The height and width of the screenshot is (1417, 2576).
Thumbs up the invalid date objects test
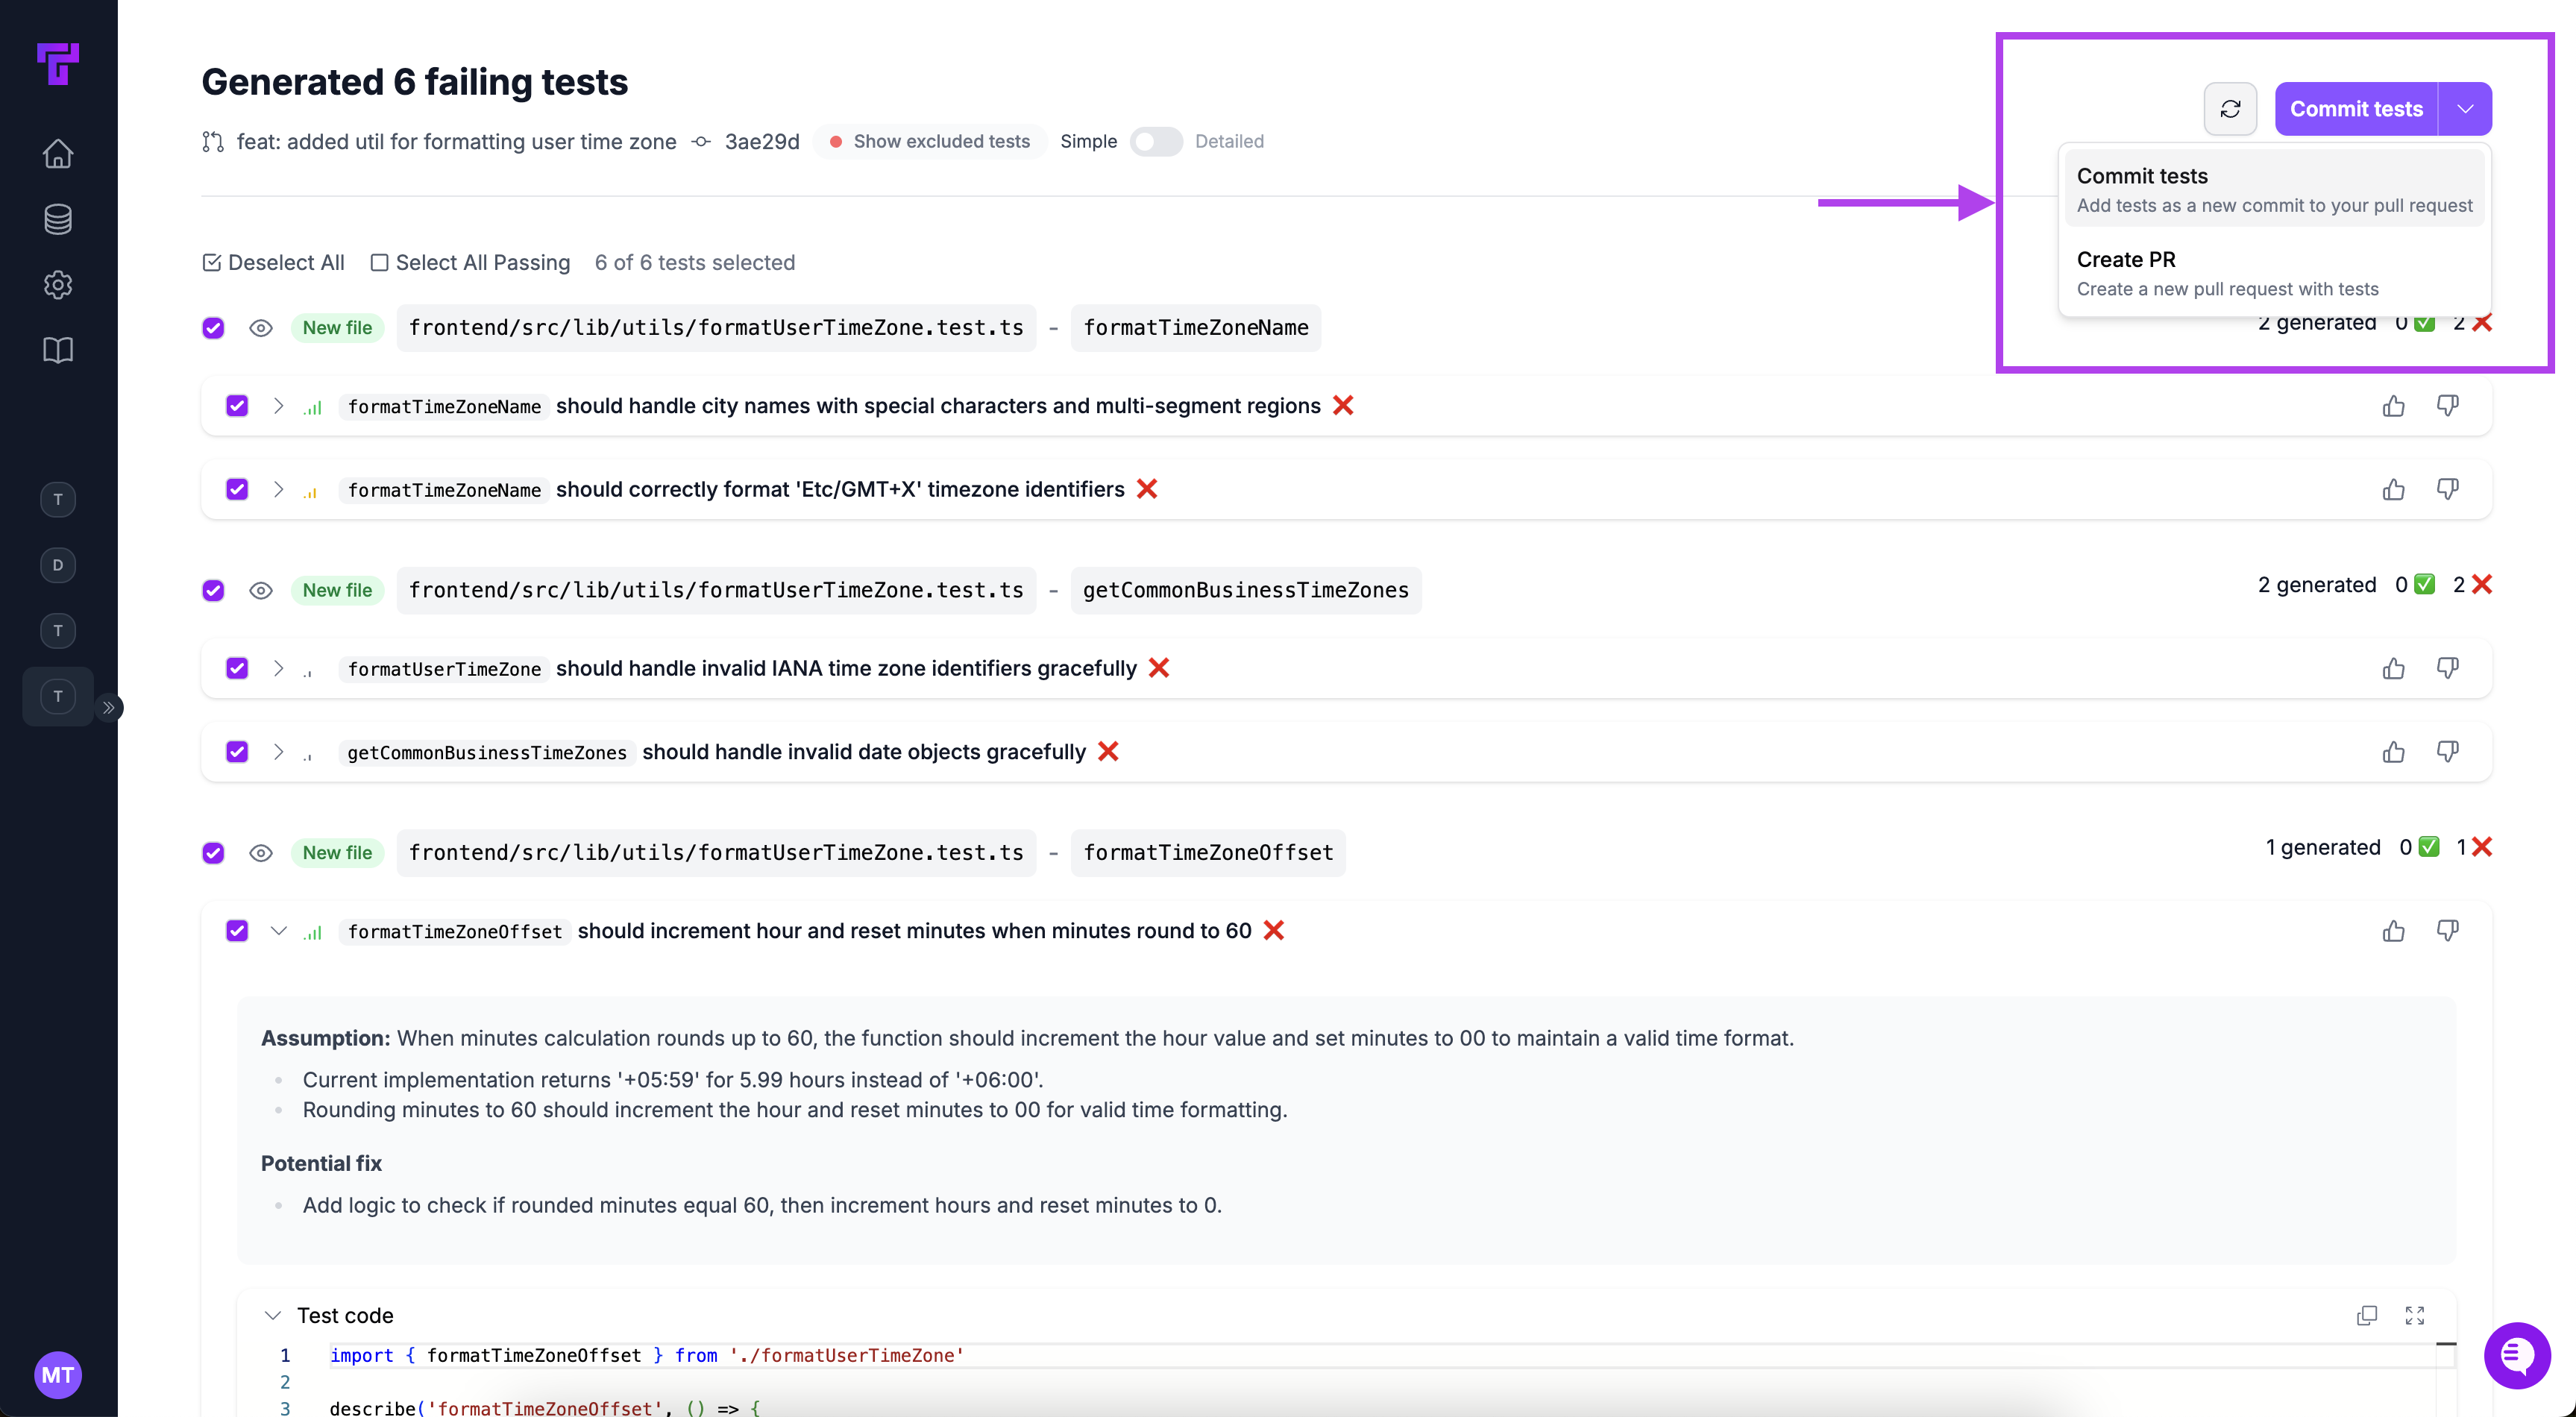pos(2393,752)
